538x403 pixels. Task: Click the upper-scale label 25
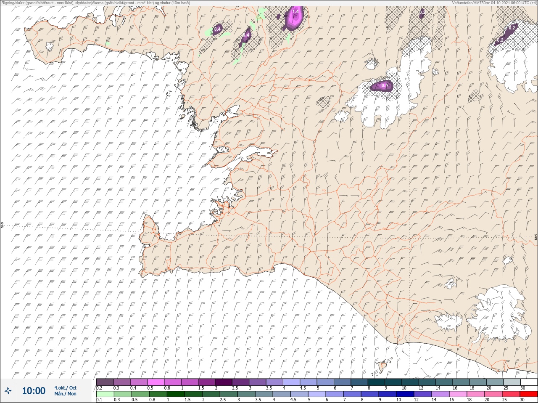(506, 388)
